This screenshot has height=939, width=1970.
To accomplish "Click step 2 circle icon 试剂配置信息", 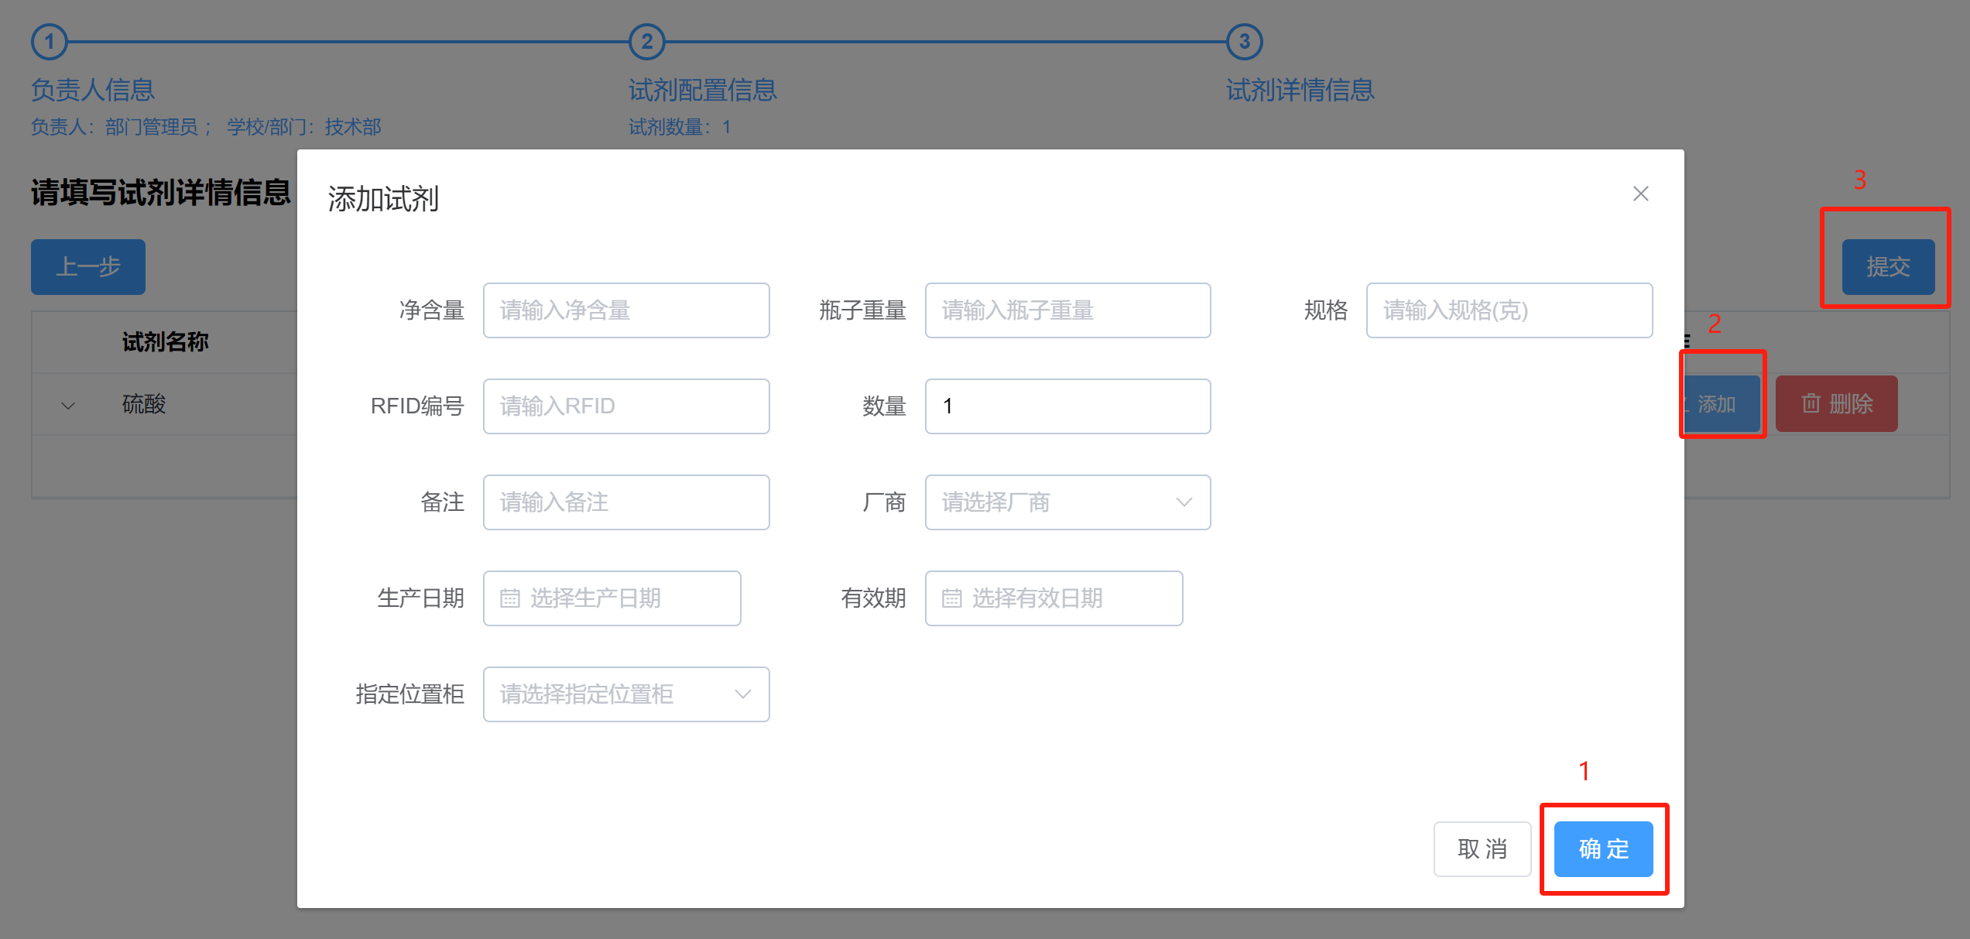I will click(x=647, y=42).
